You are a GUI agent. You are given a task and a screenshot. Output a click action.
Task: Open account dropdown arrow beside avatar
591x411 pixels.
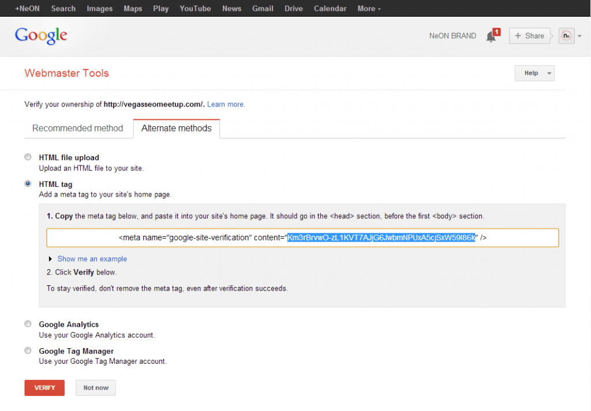pos(579,36)
